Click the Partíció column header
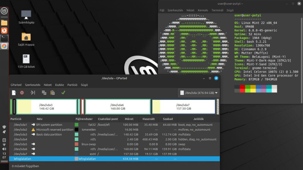Image resolution: width=303 pixels, height=170 pixels. (x=22, y=119)
